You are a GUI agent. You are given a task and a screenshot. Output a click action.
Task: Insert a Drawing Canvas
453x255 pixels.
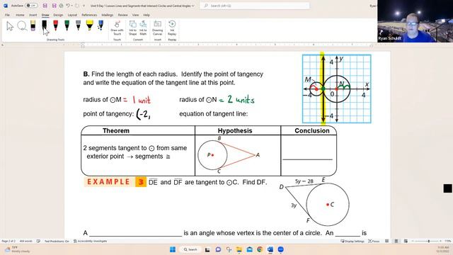click(x=157, y=28)
